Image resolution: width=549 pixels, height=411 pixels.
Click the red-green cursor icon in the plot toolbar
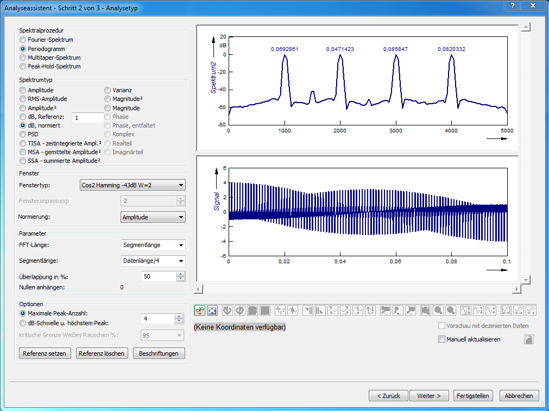200,311
